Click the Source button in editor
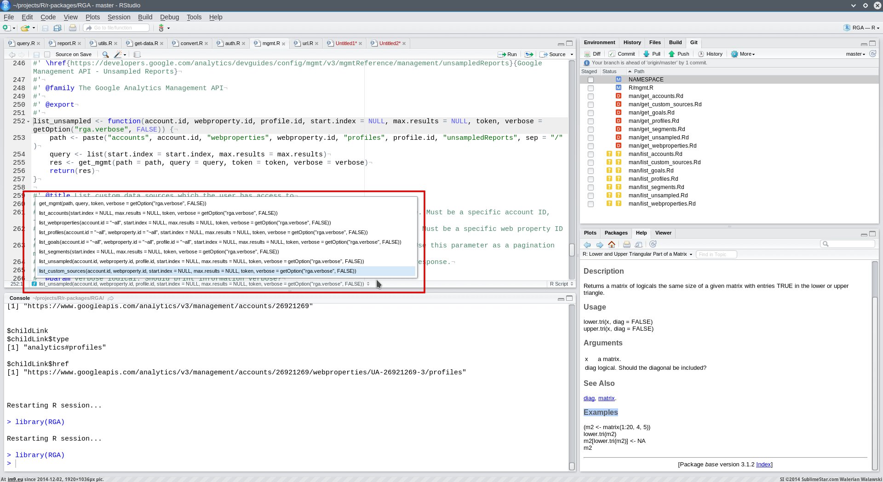This screenshot has height=482, width=883. 553,54
